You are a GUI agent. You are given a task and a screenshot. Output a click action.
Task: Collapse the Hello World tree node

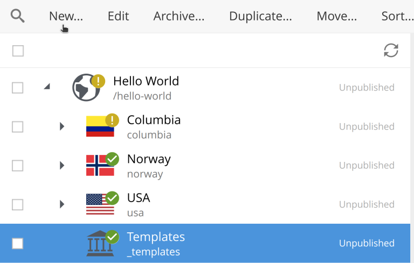click(47, 87)
